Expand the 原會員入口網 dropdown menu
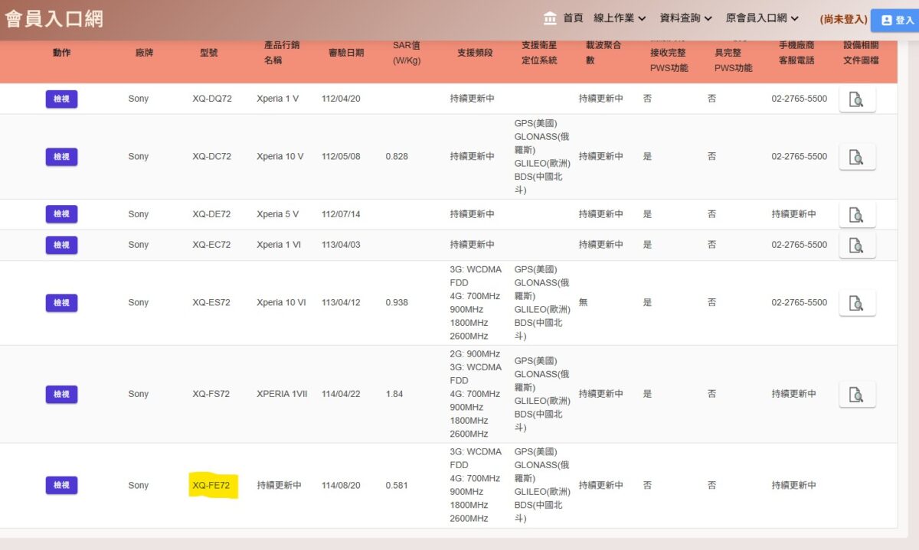 point(763,18)
